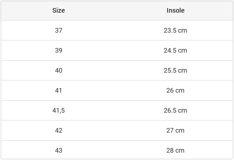Select the header row of the size table

[117, 10]
